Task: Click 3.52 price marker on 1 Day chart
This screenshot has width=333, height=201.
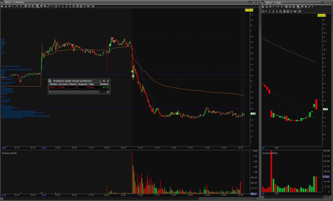Action: point(326,109)
